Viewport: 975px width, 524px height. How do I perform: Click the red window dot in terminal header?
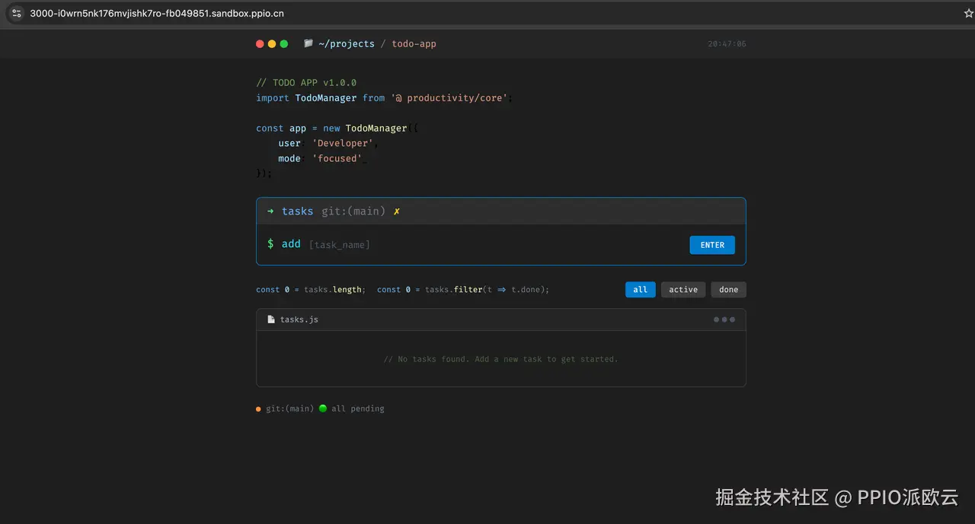(x=261, y=44)
